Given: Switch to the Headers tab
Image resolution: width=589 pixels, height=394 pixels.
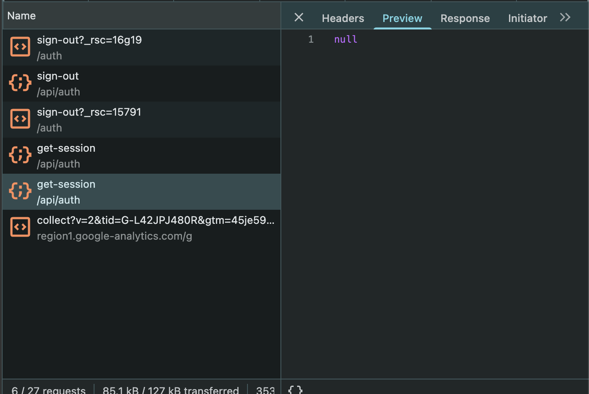Looking at the screenshot, I should [x=343, y=18].
